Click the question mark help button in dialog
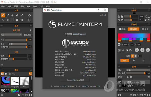This screenshot has width=151, height=97. point(98,10)
